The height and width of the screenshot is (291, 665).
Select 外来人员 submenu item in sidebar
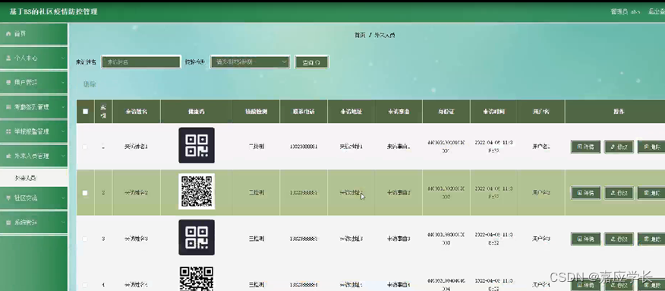tap(34, 178)
